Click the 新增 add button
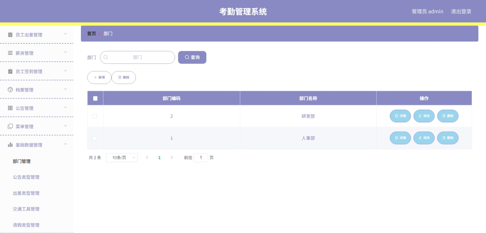 tap(99, 78)
